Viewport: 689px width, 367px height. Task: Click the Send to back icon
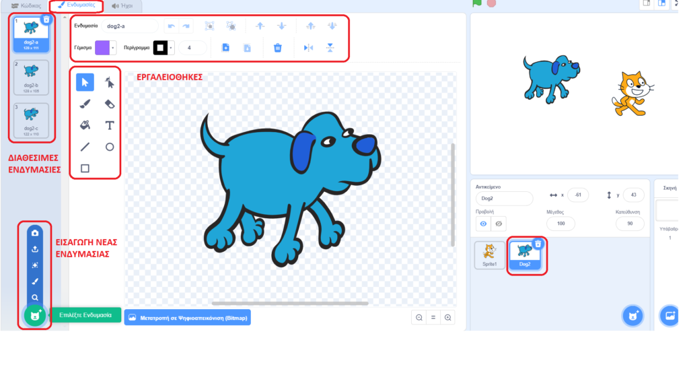point(332,26)
